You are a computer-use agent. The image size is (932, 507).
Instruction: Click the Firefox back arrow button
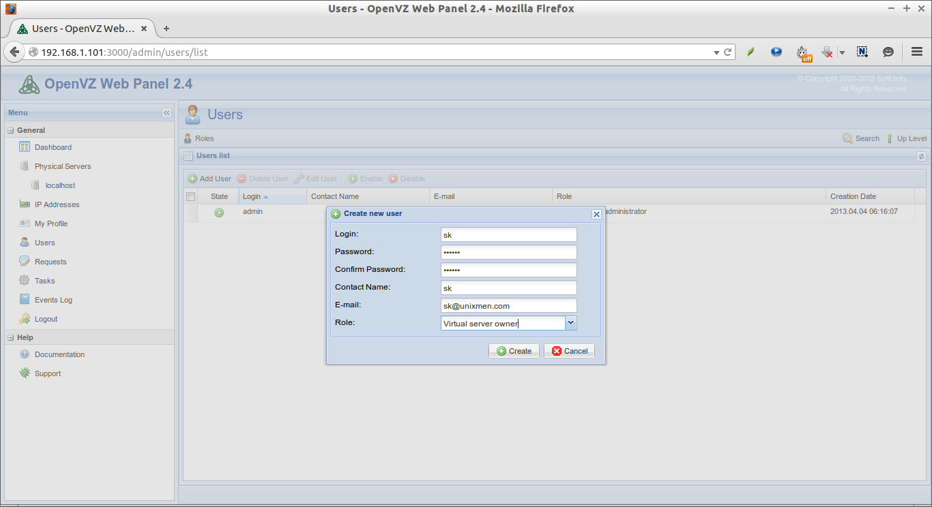pyautogui.click(x=14, y=52)
